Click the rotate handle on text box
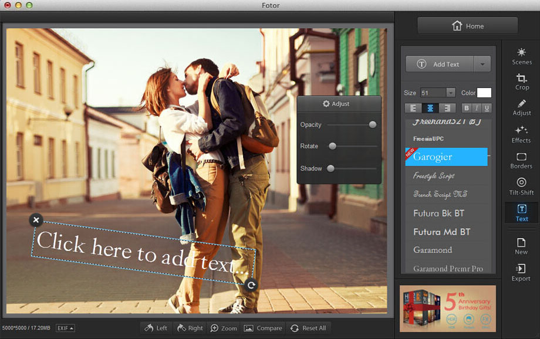Viewport: 540px width, 339px height. pyautogui.click(x=251, y=285)
